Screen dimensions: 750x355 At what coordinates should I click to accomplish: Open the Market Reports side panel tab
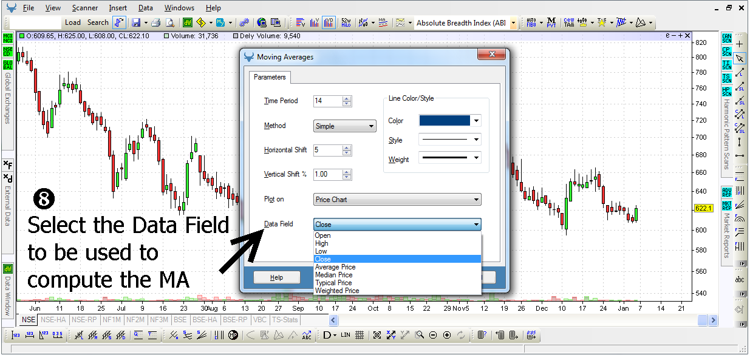click(727, 235)
